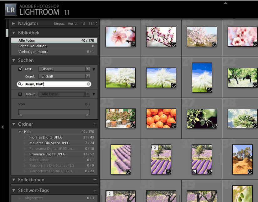The width and height of the screenshot is (258, 202).
Task: Set Navigator zoom to Ausfül.
Action: coord(73,24)
